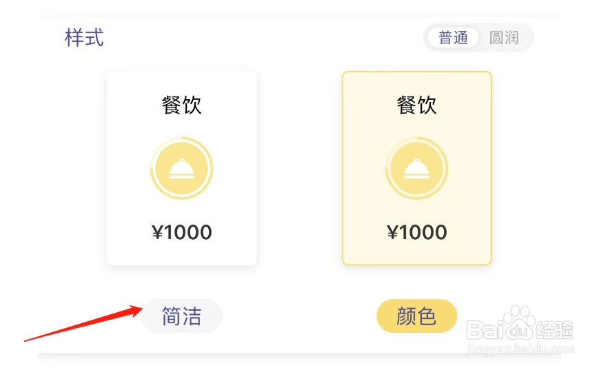Image resolution: width=608 pixels, height=370 pixels.
Task: Click the red arrow annotation
Action: pos(84,323)
